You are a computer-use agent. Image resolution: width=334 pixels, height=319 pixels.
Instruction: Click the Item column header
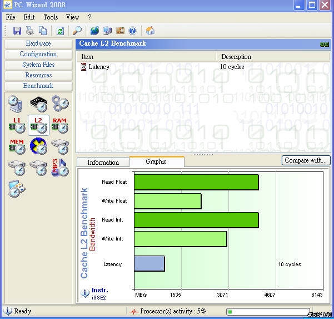tap(146, 57)
